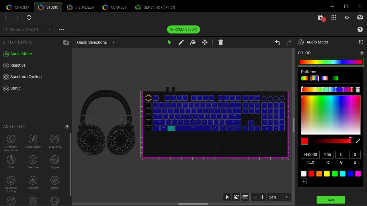367x206 pixels.
Task: Delete the selected gradient color stop
Action: 358,90
